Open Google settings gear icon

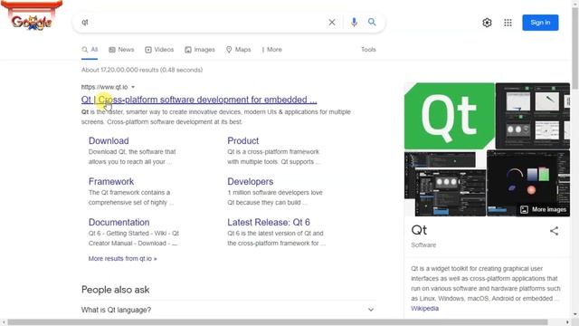click(x=487, y=23)
